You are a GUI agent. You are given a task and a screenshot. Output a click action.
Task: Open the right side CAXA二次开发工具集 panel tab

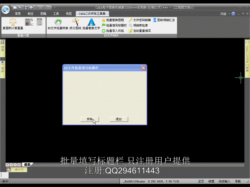[x=247, y=58]
